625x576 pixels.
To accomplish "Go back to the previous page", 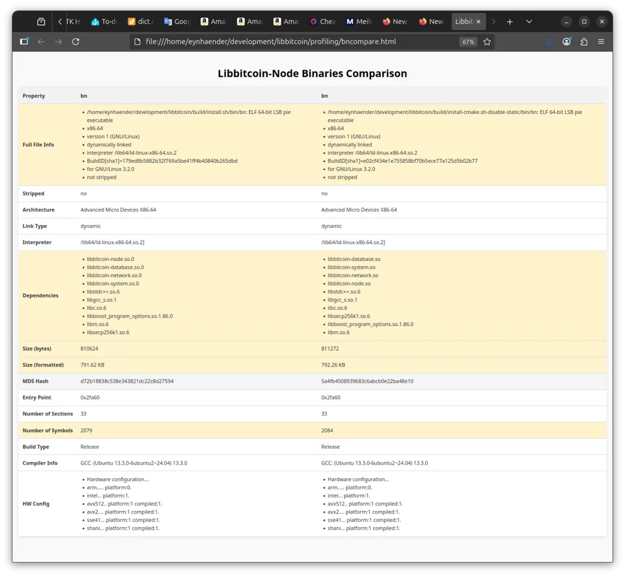I will [x=41, y=42].
